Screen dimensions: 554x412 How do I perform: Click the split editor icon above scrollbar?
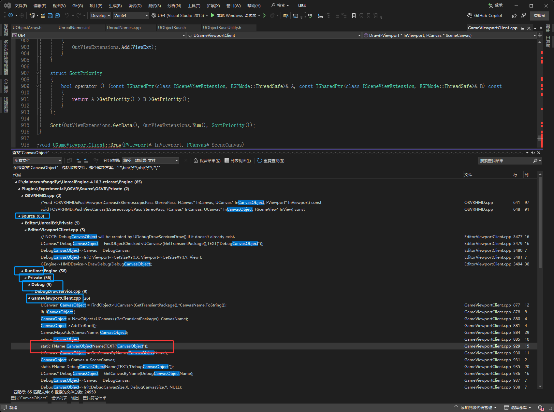(x=540, y=35)
